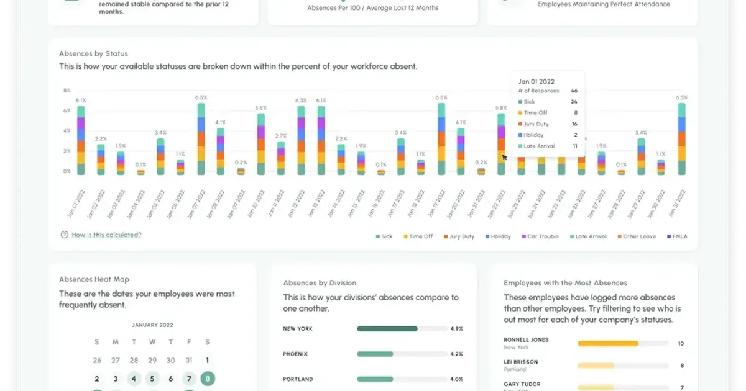
Task: Click 'Holiday' row in the tooltip
Action: click(x=548, y=135)
